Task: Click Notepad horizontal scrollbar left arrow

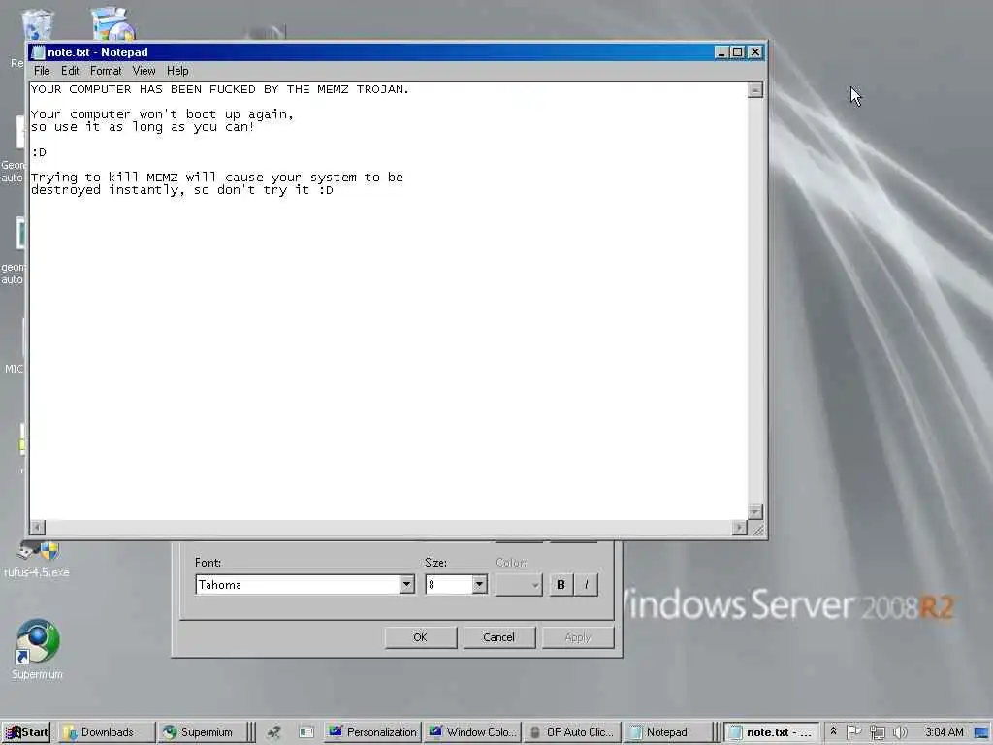Action: [38, 527]
